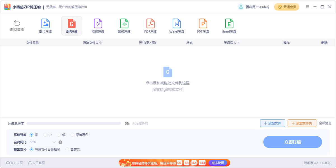
Task: Click the 状态 column header
Action: (190, 43)
